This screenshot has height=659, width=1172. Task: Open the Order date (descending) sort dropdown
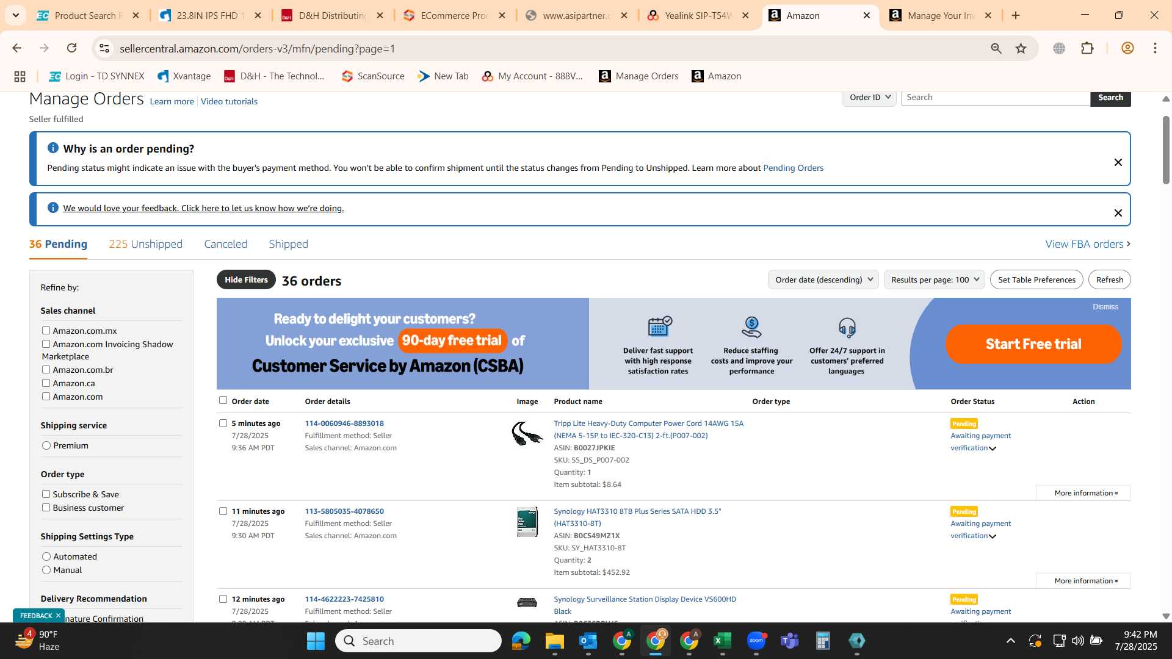click(x=823, y=279)
